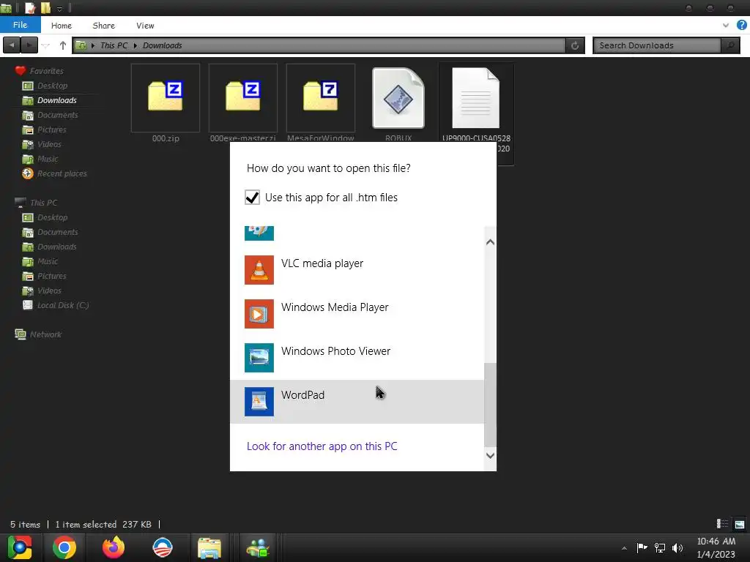Click 'Downloads' in the address path
The width and height of the screenshot is (750, 562).
162,45
